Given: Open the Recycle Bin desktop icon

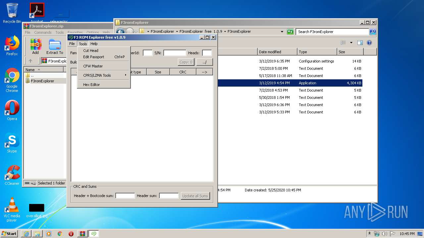Looking at the screenshot, I should 12,13.
